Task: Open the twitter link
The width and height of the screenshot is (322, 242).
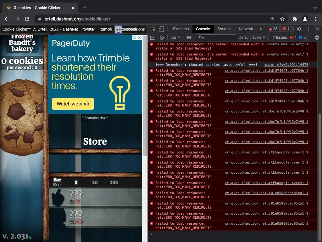Action: 89,29
